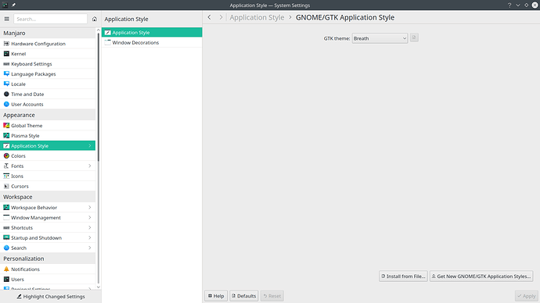This screenshot has width=540, height=303.
Task: Expand the Search category chevron
Action: pos(90,248)
